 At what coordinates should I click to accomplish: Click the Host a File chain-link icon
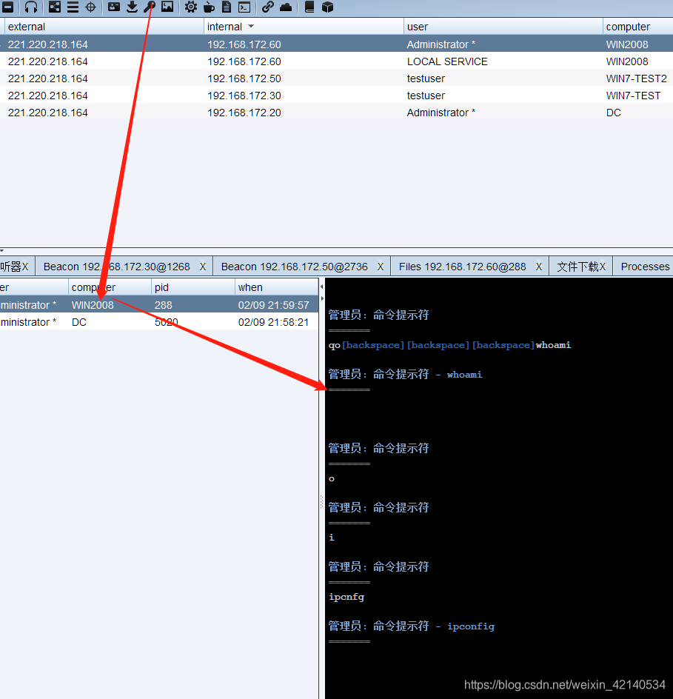coord(268,7)
